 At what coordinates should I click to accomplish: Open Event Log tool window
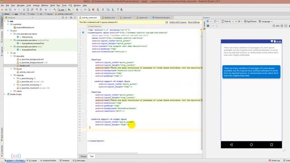pyautogui.click(x=274, y=161)
